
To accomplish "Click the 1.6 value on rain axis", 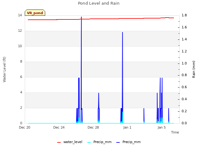I will coord(184,27).
